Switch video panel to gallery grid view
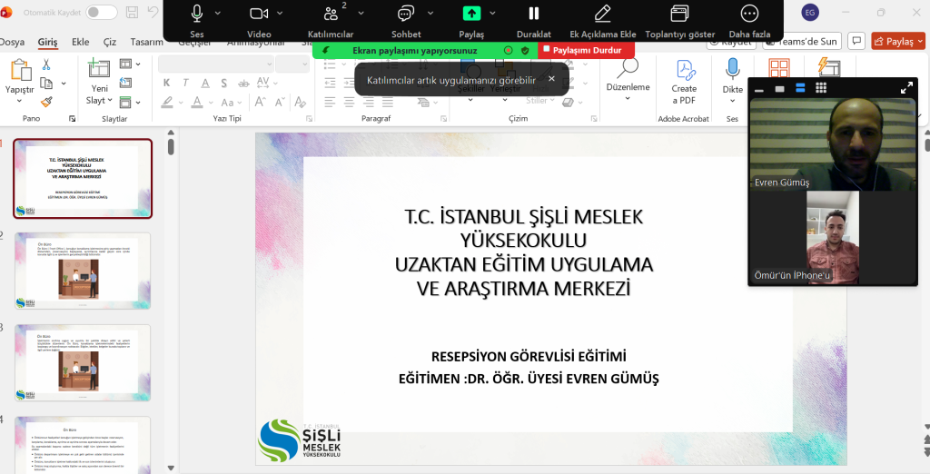Screen dimensions: 930x474 point(821,88)
